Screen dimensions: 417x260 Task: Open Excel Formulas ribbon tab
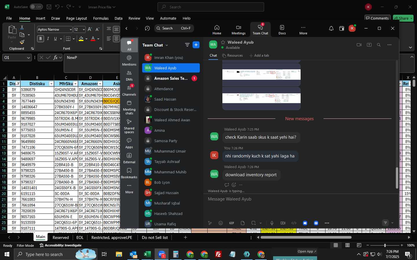point(101,18)
